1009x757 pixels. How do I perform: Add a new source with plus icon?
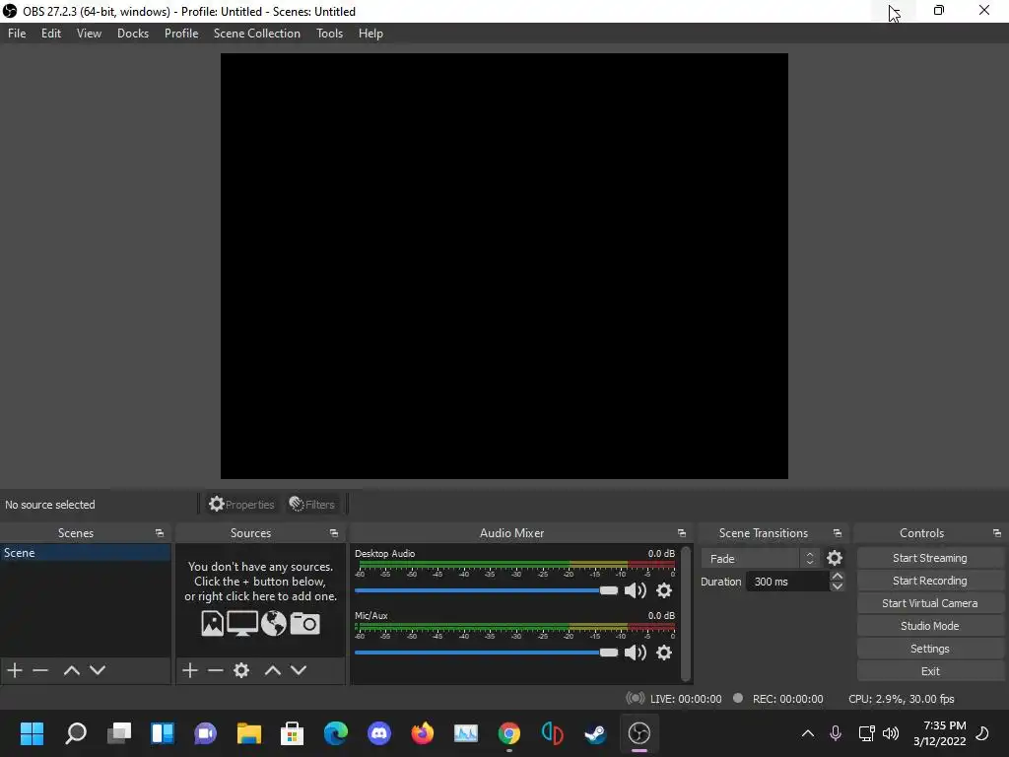[190, 670]
